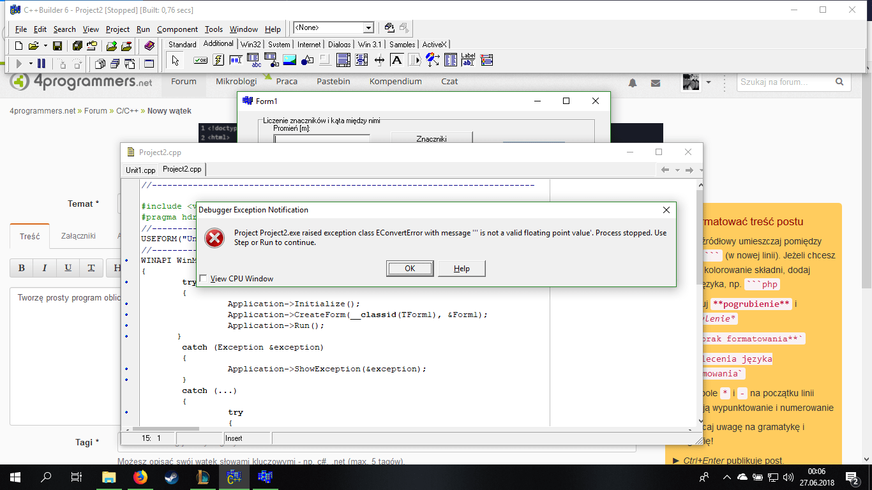This screenshot has height=490, width=872.
Task: Click the Save All toolbar icon
Action: [77, 45]
